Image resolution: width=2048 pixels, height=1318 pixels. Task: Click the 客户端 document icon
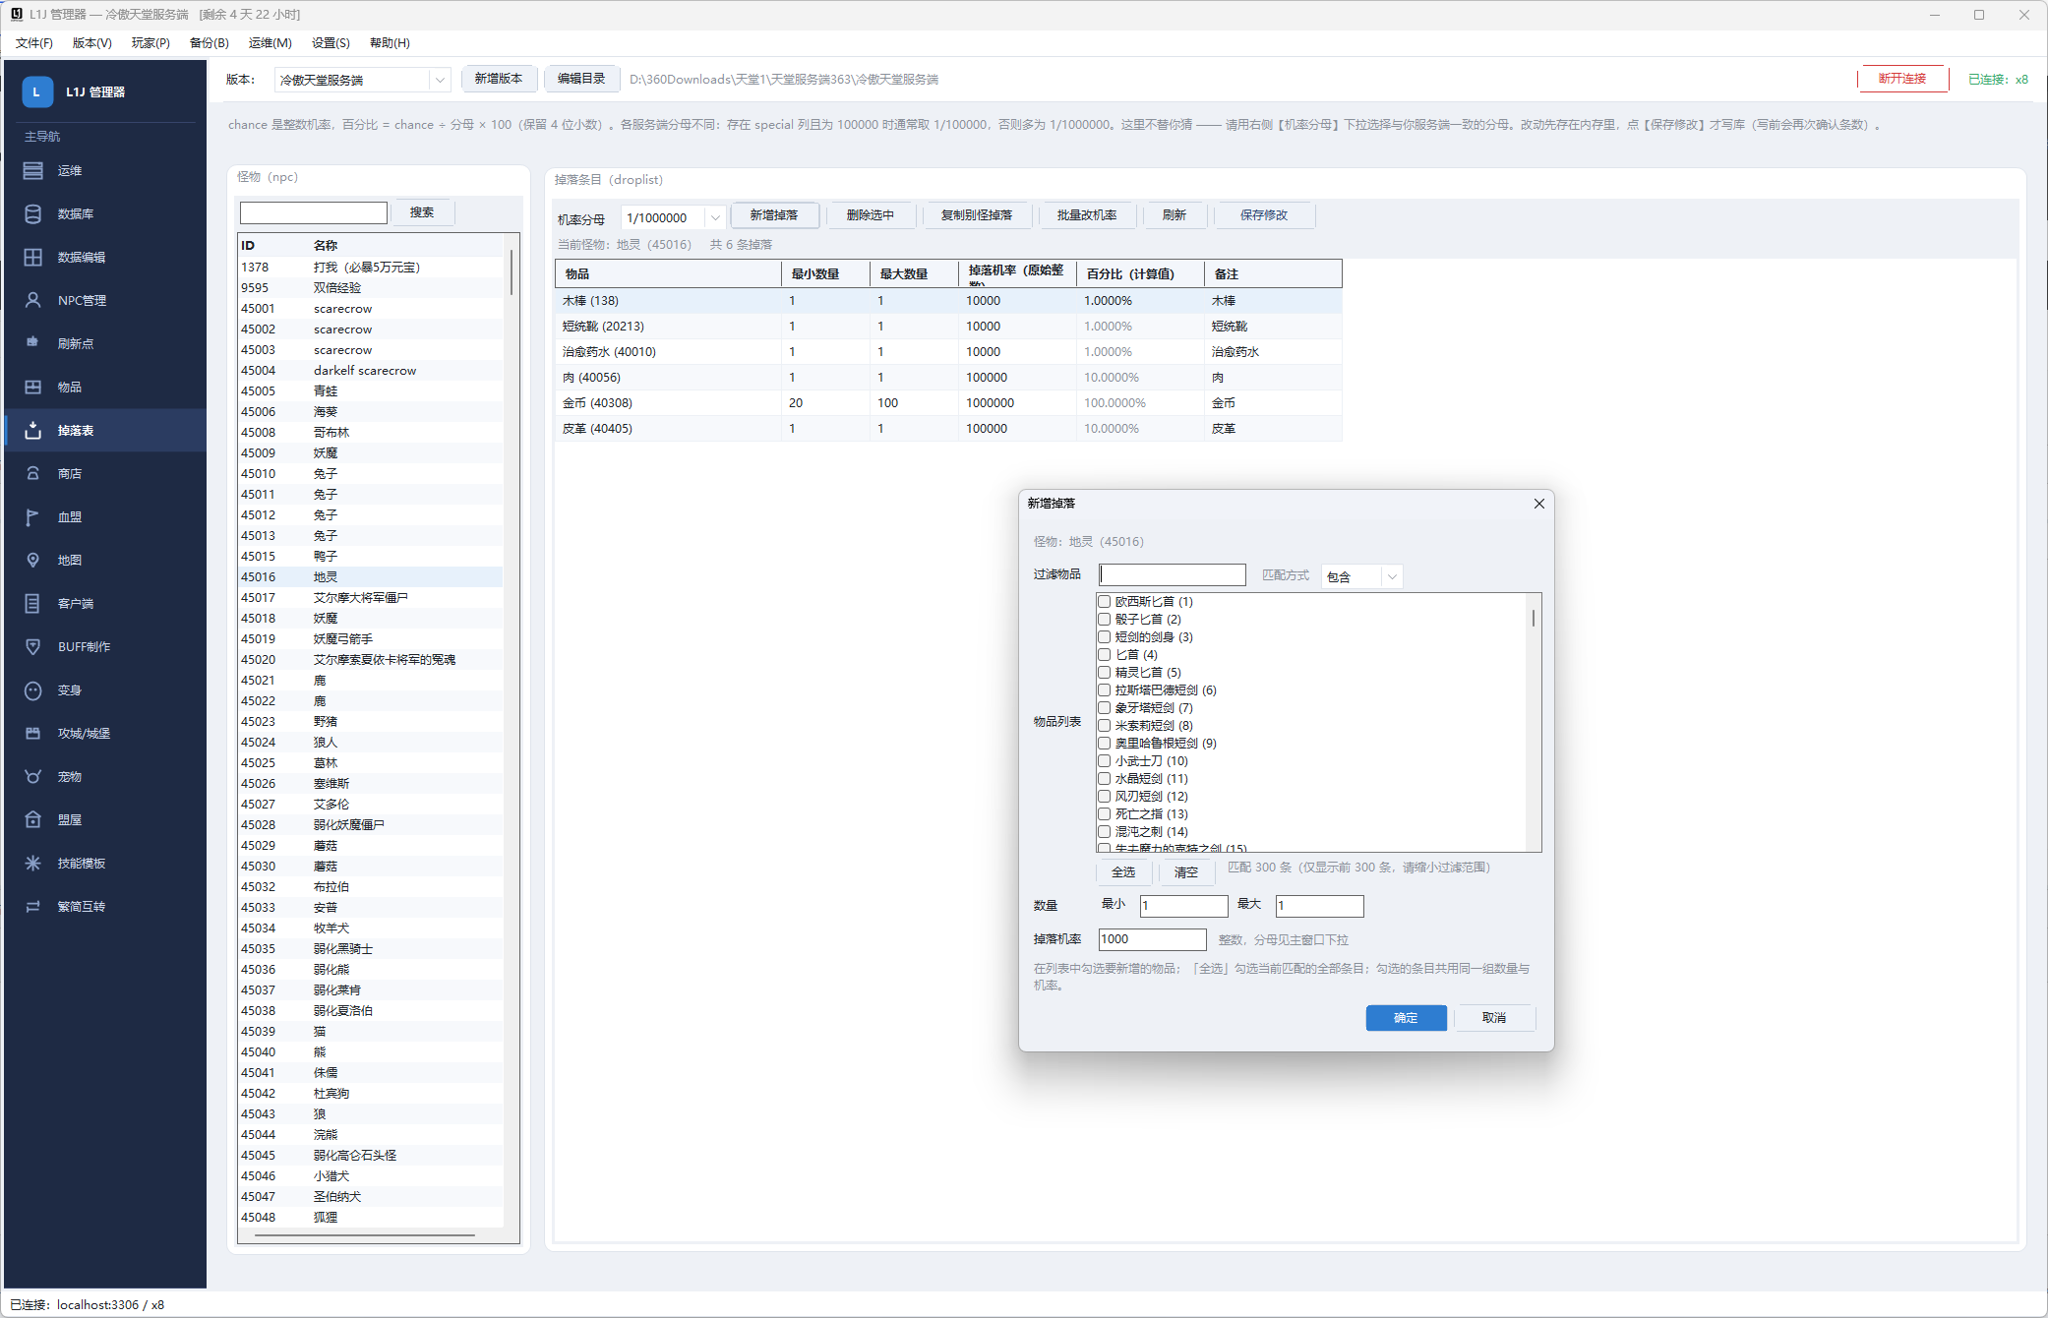33,604
